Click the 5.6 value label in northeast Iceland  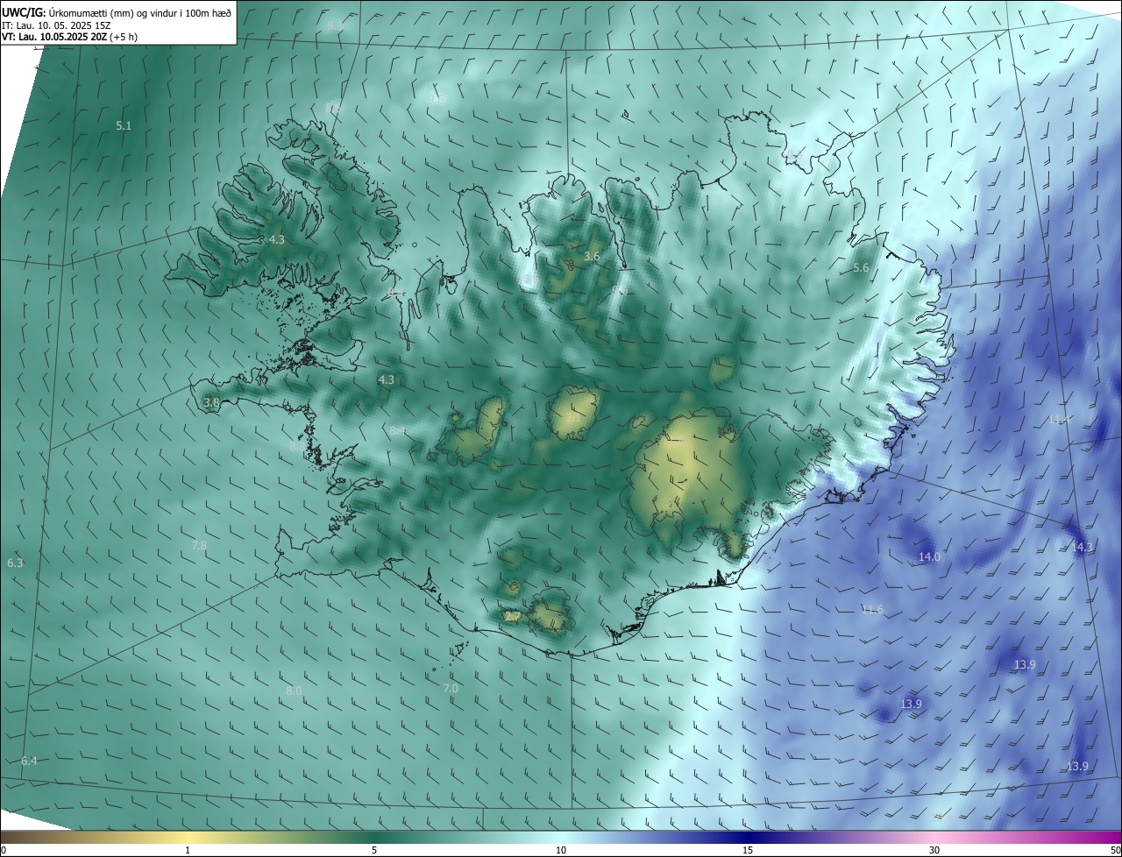pos(861,268)
